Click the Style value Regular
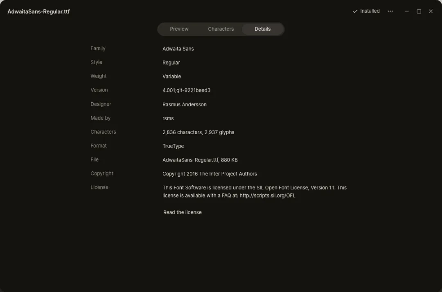 pyautogui.click(x=171, y=63)
